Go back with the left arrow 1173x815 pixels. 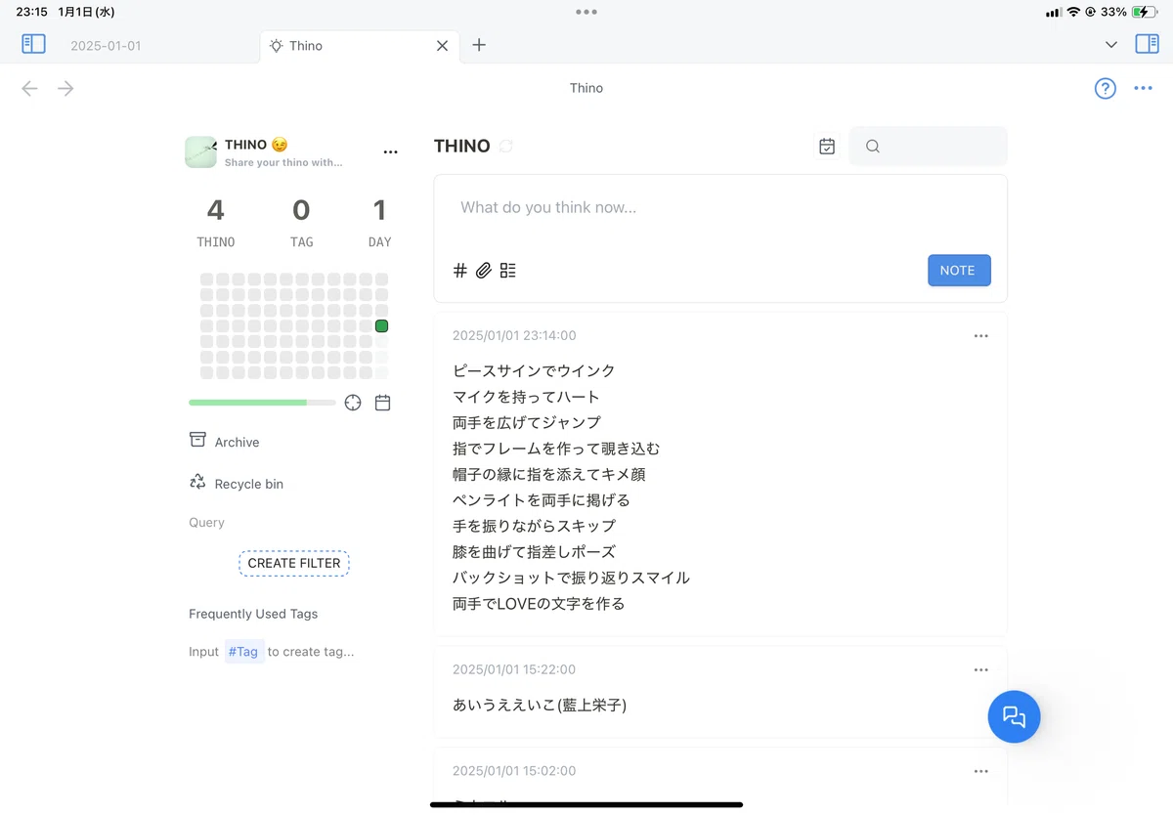29,89
